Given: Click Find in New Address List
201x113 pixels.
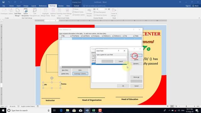Looking at the screenshot, I should (80, 70).
